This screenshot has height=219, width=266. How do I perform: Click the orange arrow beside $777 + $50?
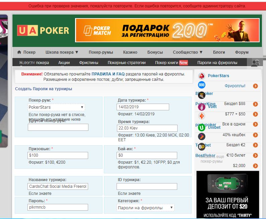pos(255,114)
